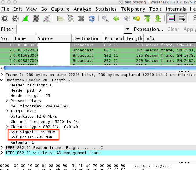The image size is (196, 170).
Task: Open the Statistics menu
Action: 106,9
